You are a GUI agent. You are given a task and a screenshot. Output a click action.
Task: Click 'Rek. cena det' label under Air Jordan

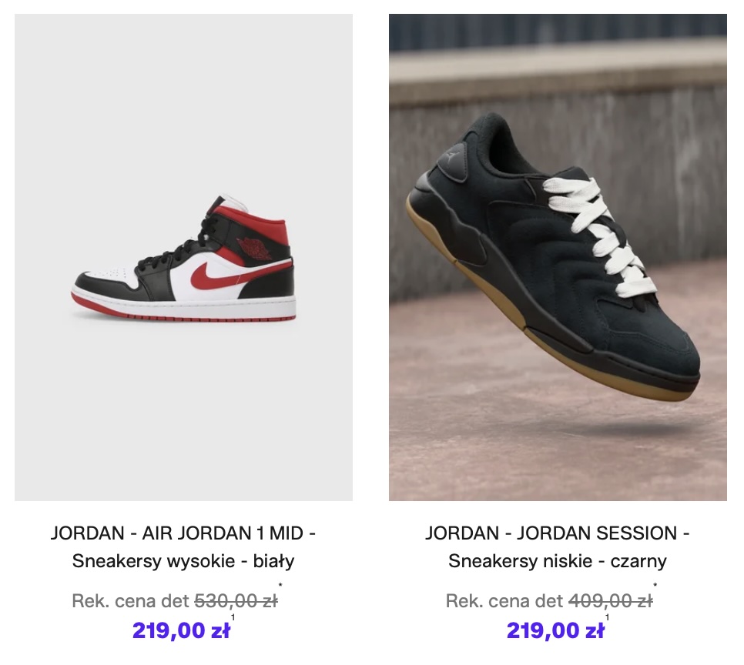coord(130,601)
